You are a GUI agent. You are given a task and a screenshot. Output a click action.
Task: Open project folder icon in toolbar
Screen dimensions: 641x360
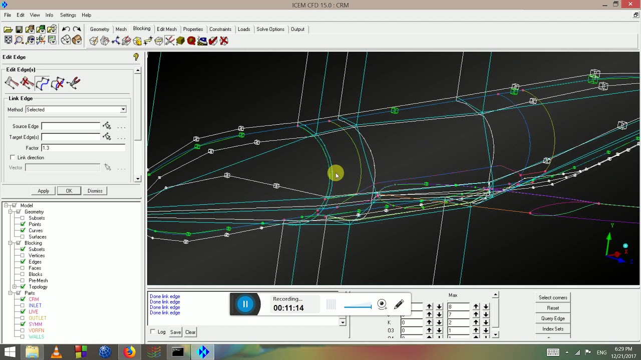click(x=8, y=29)
